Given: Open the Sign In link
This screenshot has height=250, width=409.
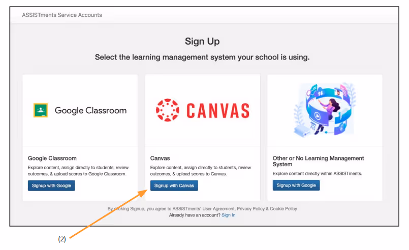Looking at the screenshot, I should tap(229, 215).
